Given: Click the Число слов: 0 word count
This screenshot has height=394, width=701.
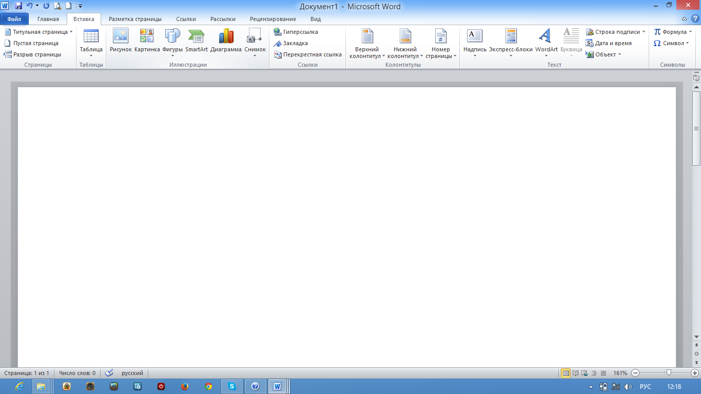Looking at the screenshot, I should click(x=77, y=373).
